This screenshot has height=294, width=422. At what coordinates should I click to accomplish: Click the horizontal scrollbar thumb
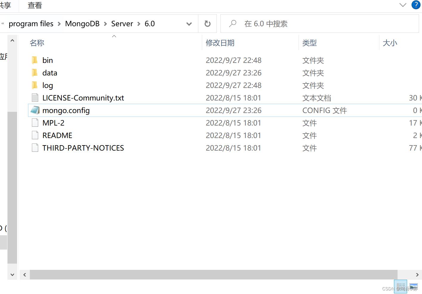[214, 275]
